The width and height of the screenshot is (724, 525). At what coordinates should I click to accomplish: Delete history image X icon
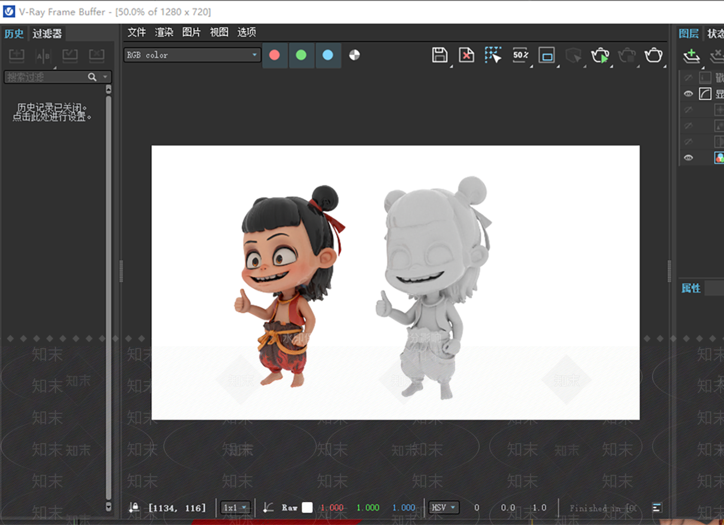[96, 55]
